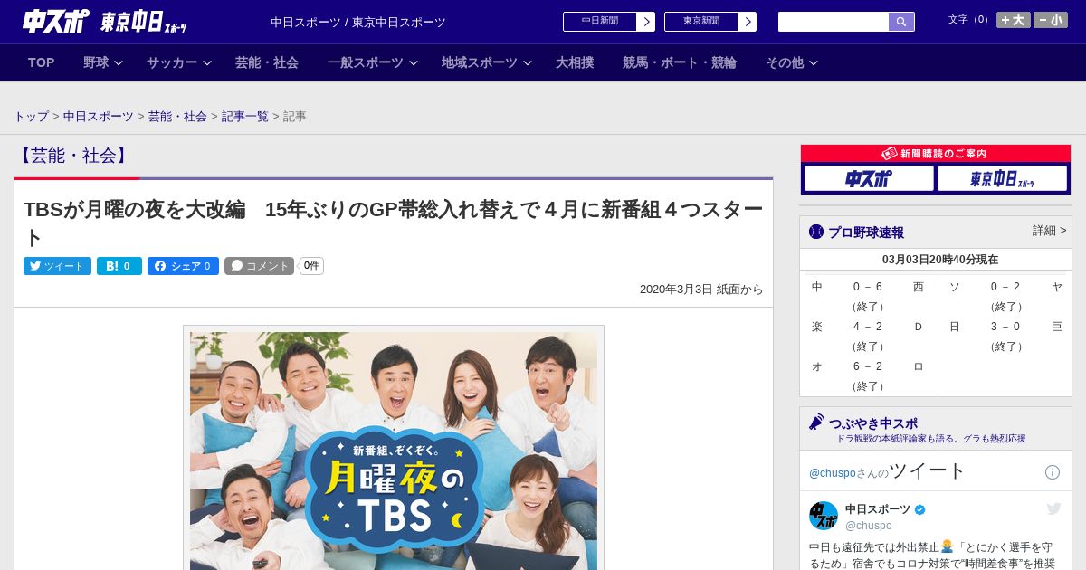Click the article headline about TBS月曜の夜
The width and height of the screenshot is (1086, 570).
(393, 223)
